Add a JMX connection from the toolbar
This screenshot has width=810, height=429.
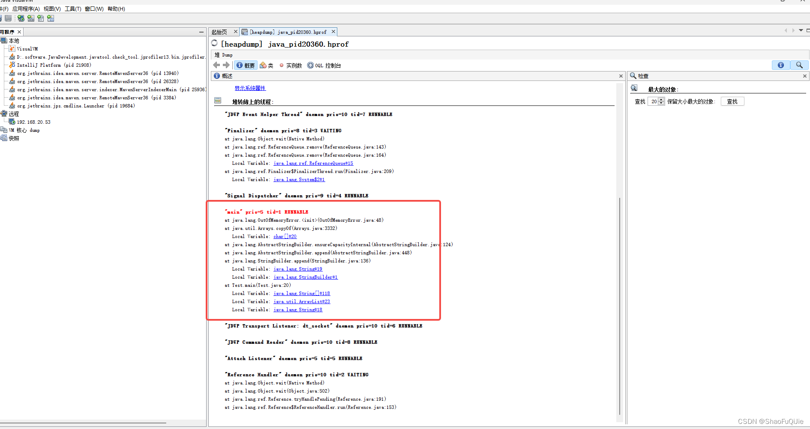30,18
